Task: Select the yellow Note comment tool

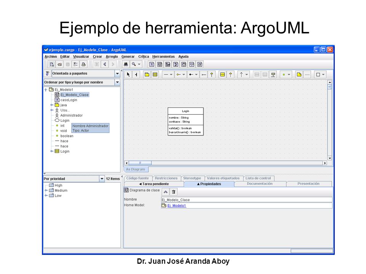Action: pos(299,75)
